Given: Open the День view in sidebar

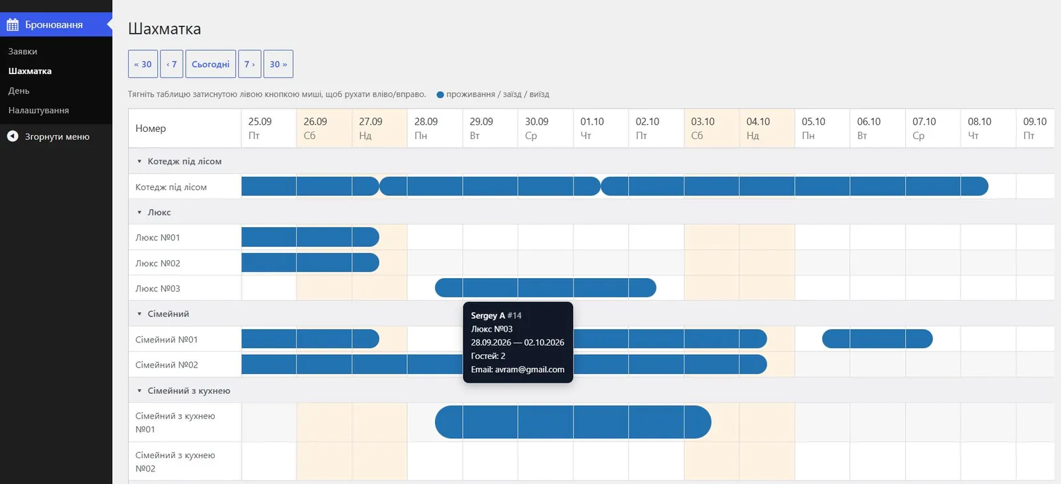Looking at the screenshot, I should (19, 91).
